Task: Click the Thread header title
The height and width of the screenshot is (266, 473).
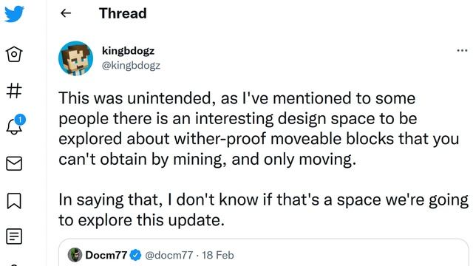Action: (123, 13)
